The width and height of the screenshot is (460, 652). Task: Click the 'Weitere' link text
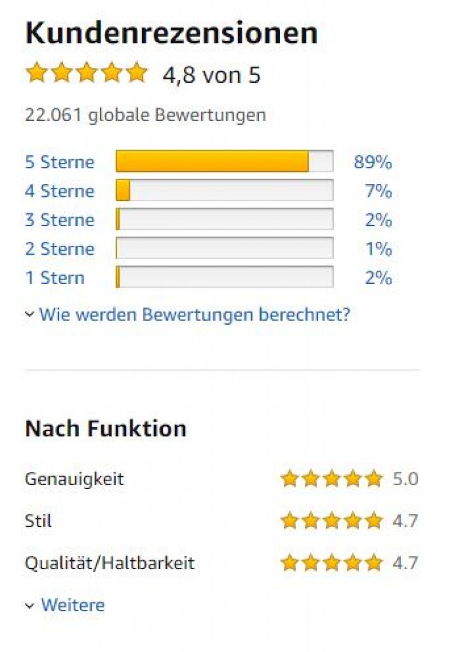click(73, 605)
